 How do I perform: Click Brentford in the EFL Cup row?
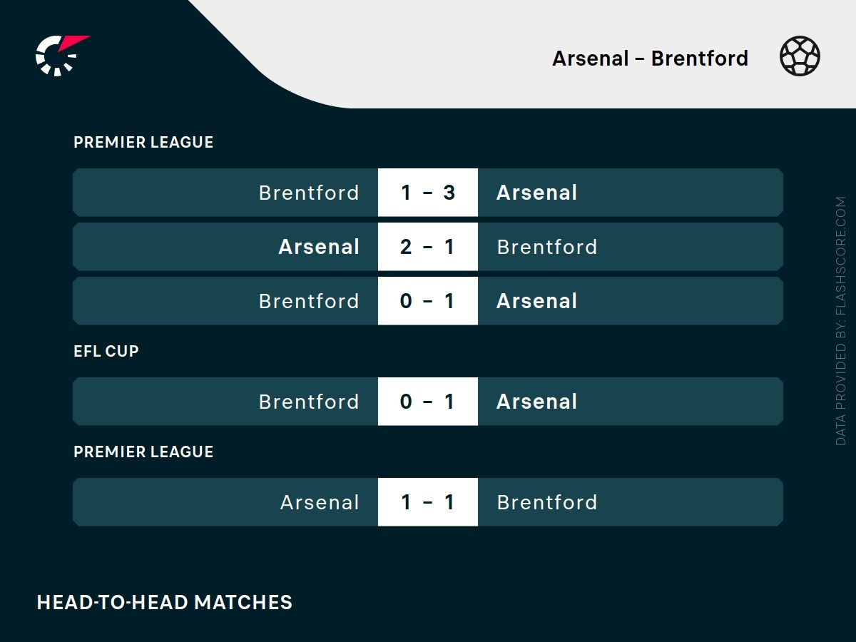coord(309,402)
